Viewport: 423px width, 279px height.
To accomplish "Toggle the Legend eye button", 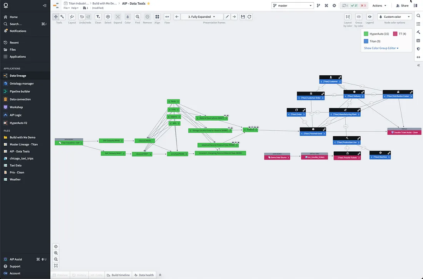I will coord(370,17).
